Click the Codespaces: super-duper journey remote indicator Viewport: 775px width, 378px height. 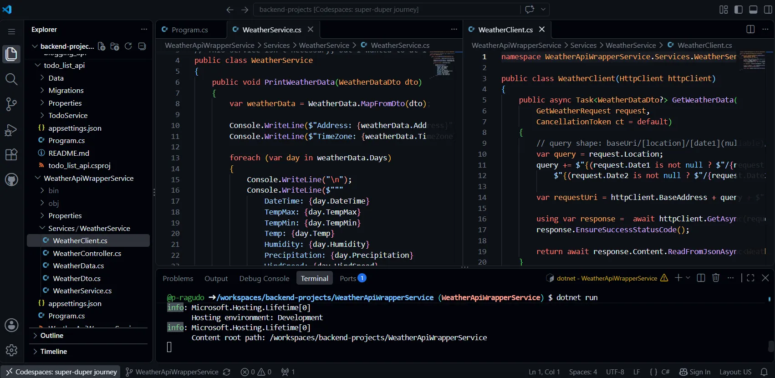[61, 372]
